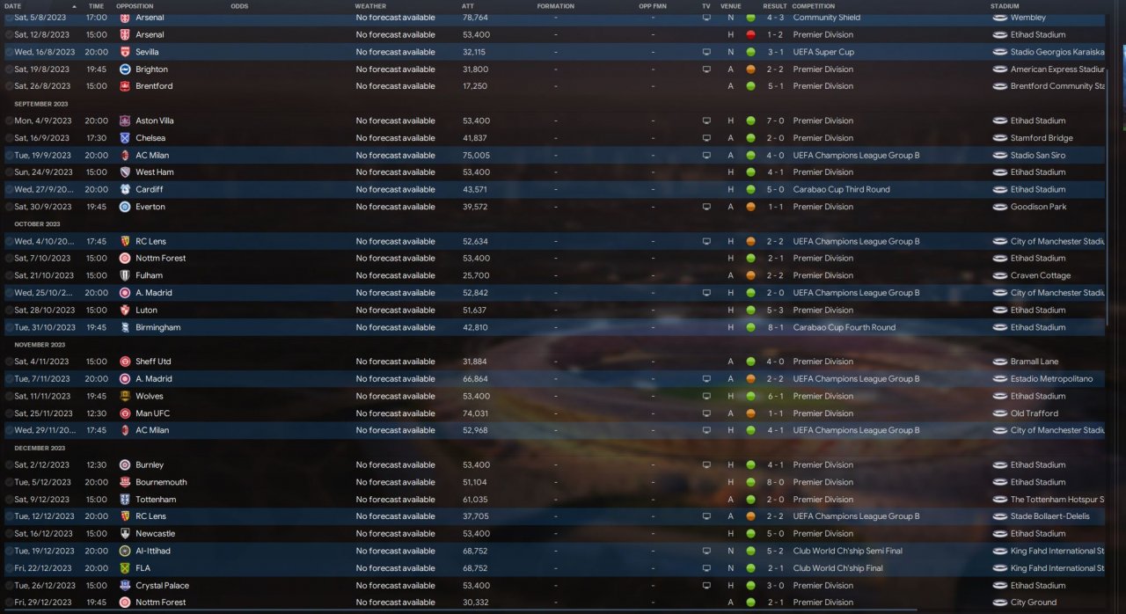Click the Man UFC club badge
The height and width of the screenshot is (614, 1126).
pyautogui.click(x=125, y=413)
